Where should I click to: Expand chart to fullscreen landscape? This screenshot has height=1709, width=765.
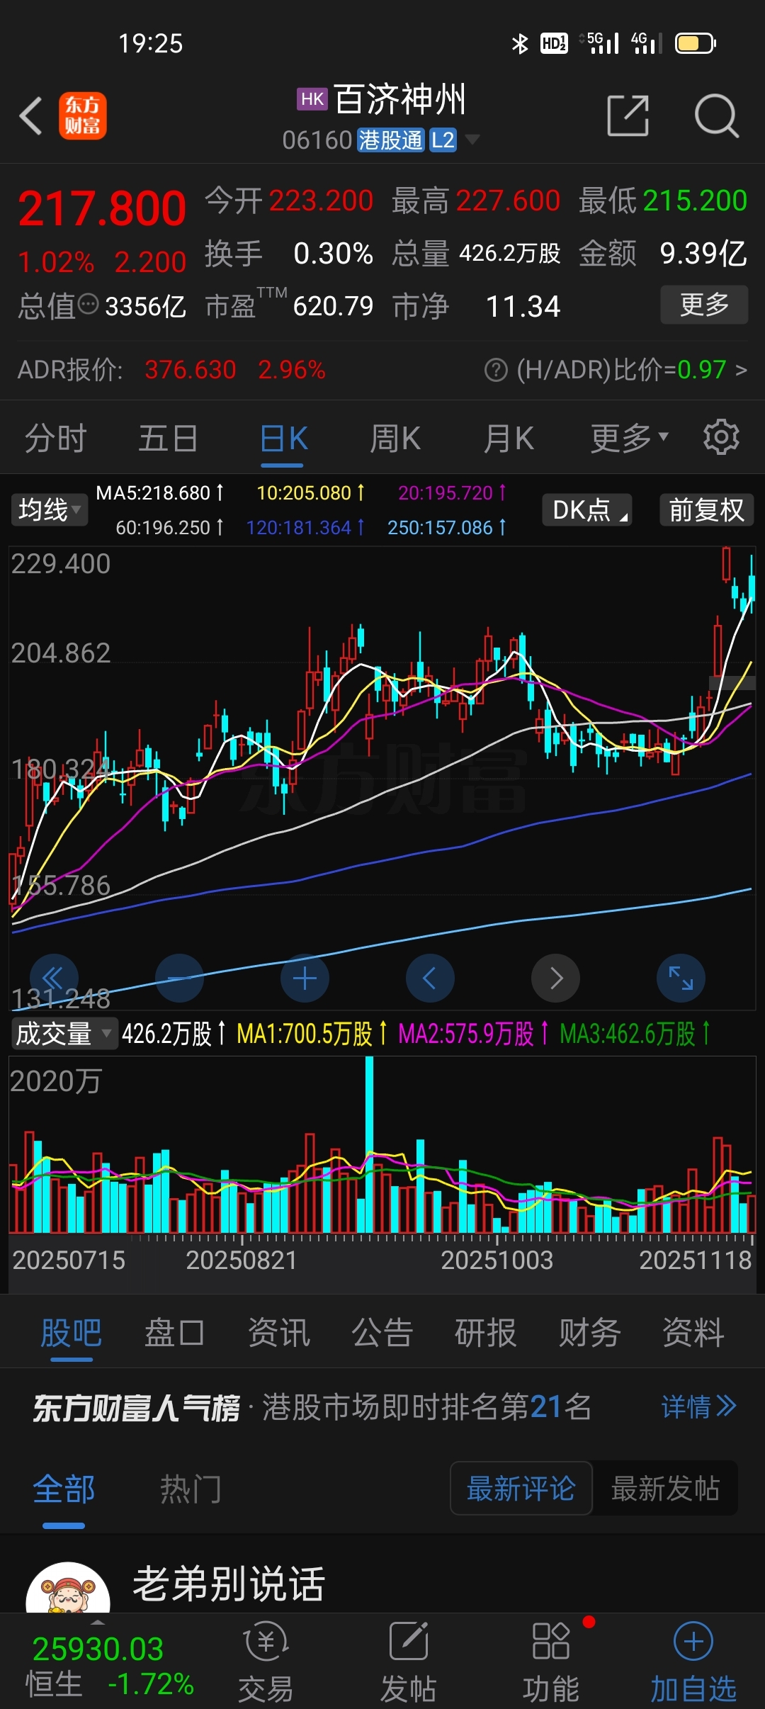pos(681,978)
